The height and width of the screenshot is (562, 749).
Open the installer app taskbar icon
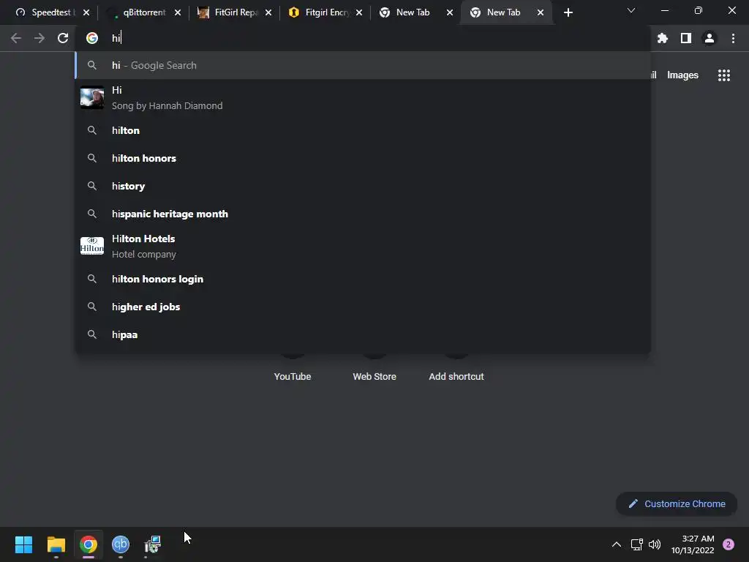coord(153,544)
